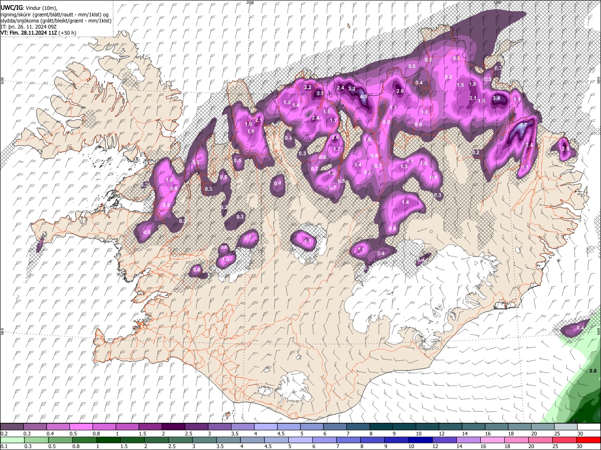Select the dark teal 9 swatch in snow legend

[x=403, y=427]
